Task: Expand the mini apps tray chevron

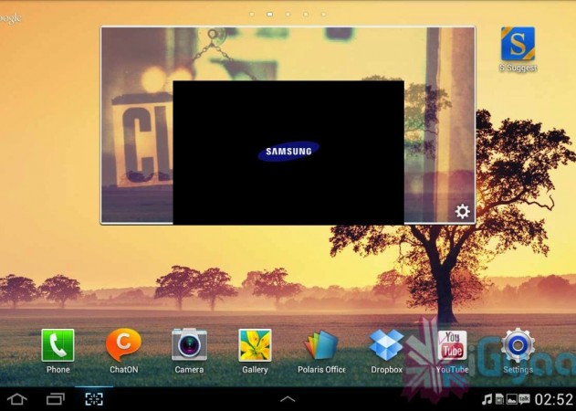Action: (288, 399)
